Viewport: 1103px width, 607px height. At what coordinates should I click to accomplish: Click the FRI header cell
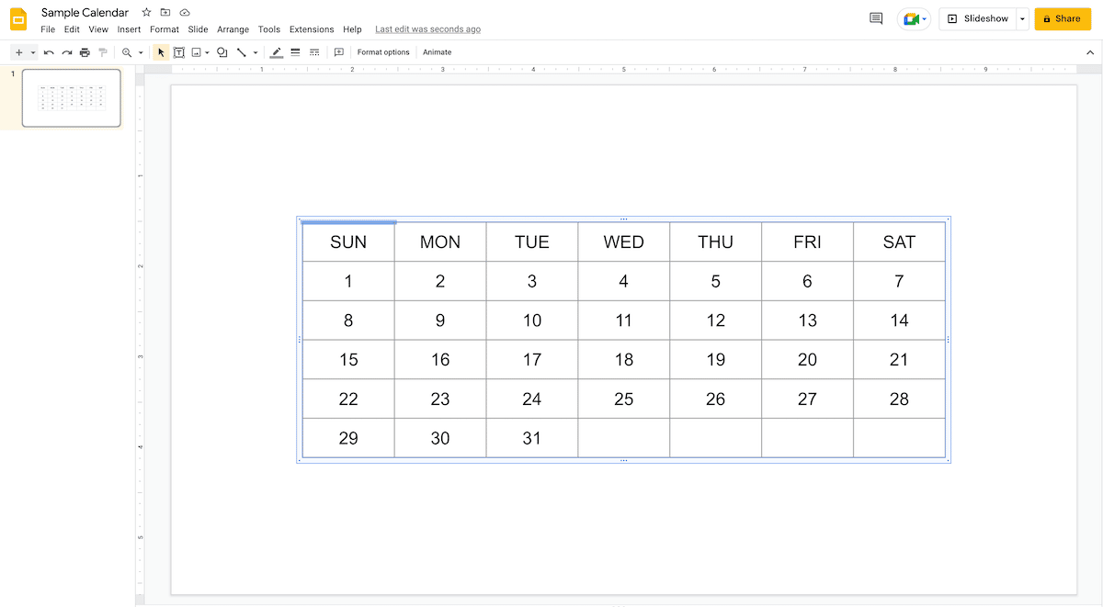click(x=808, y=242)
